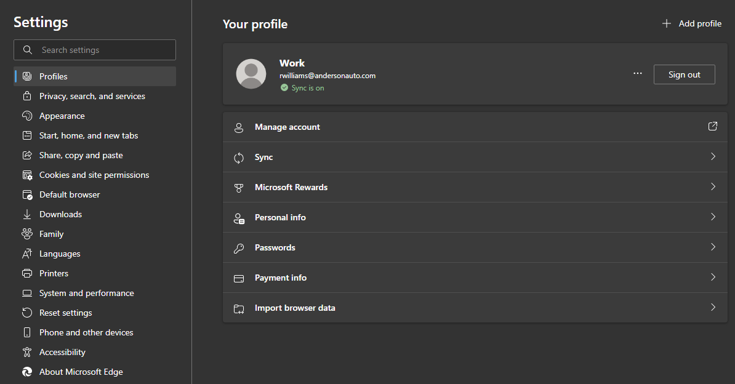This screenshot has height=384, width=735.
Task: Click the Manage account person icon
Action: 239,127
